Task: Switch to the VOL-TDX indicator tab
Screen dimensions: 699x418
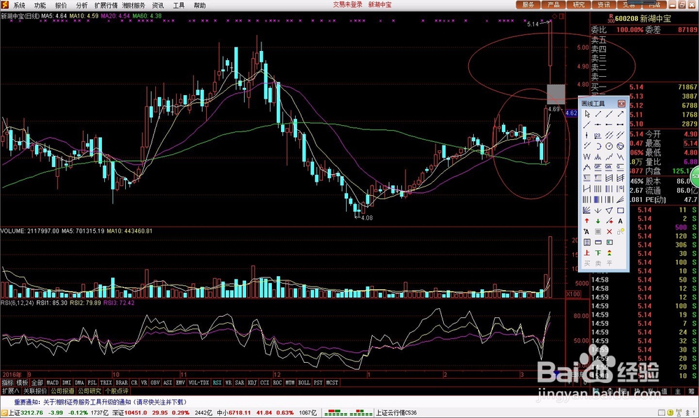Action: click(x=199, y=383)
